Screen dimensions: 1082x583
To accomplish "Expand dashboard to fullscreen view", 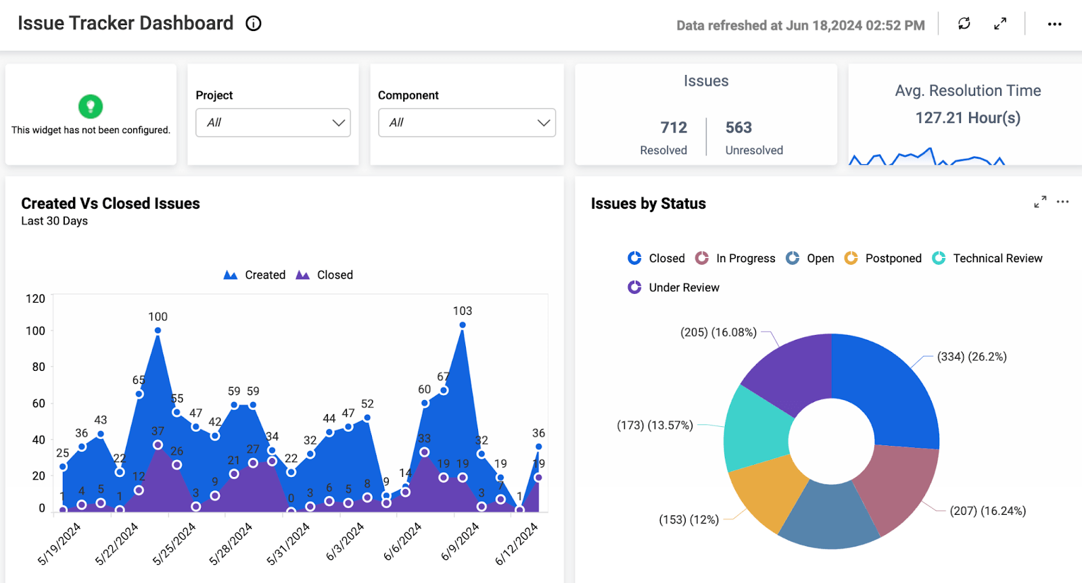I will click(1000, 24).
